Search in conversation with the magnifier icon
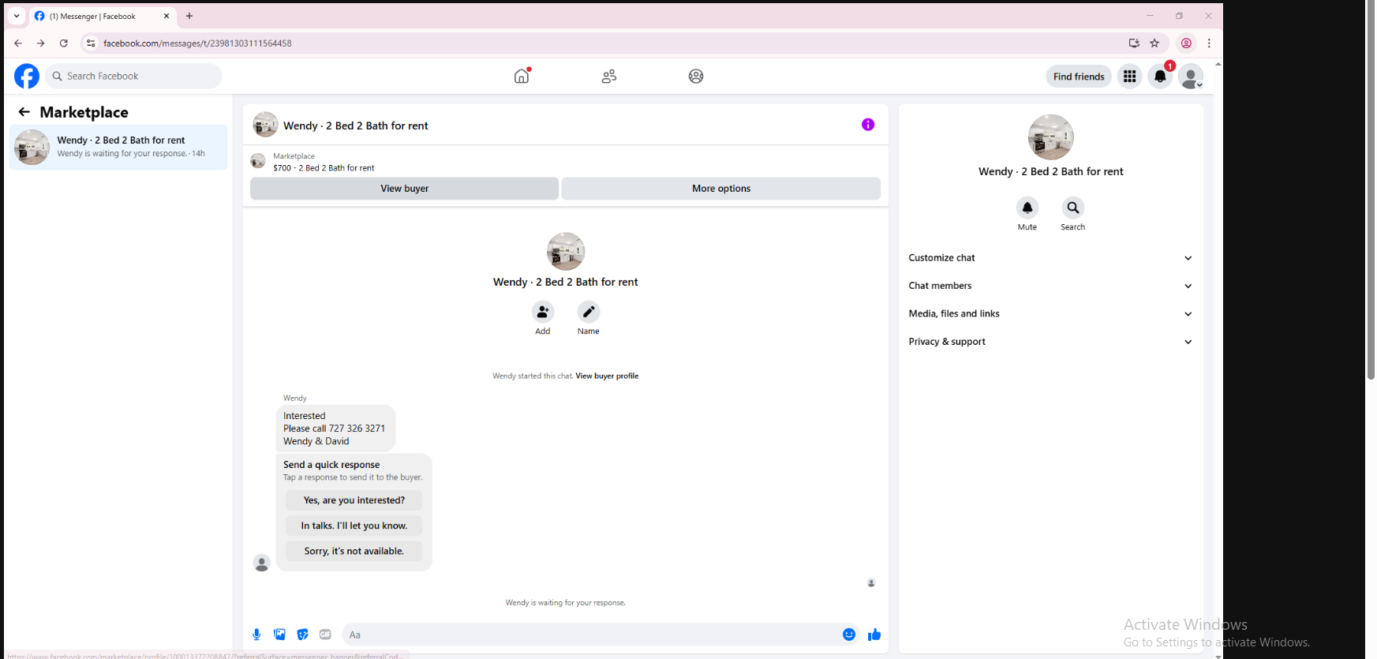The height and width of the screenshot is (659, 1377). [1073, 208]
